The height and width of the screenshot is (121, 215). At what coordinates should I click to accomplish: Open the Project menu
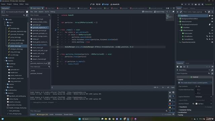coord(9,4)
